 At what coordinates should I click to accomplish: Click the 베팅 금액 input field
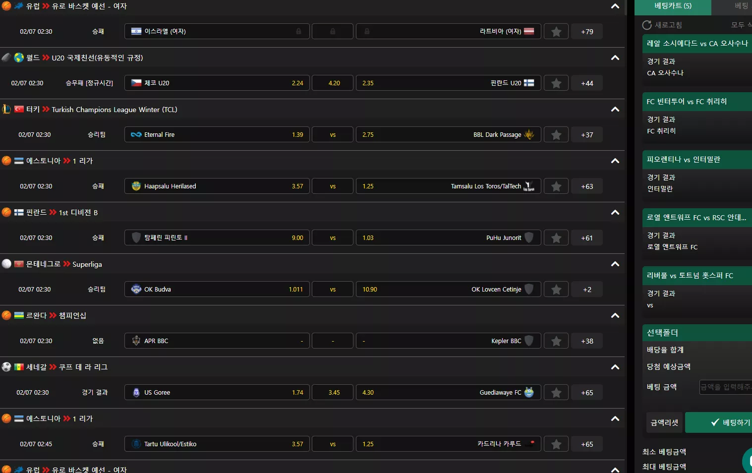(x=725, y=387)
